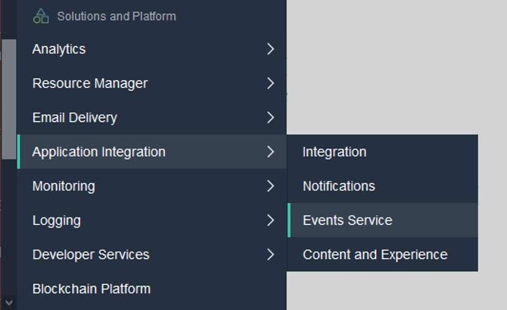
Task: Expand the Analytics submenu arrow
Action: [270, 49]
